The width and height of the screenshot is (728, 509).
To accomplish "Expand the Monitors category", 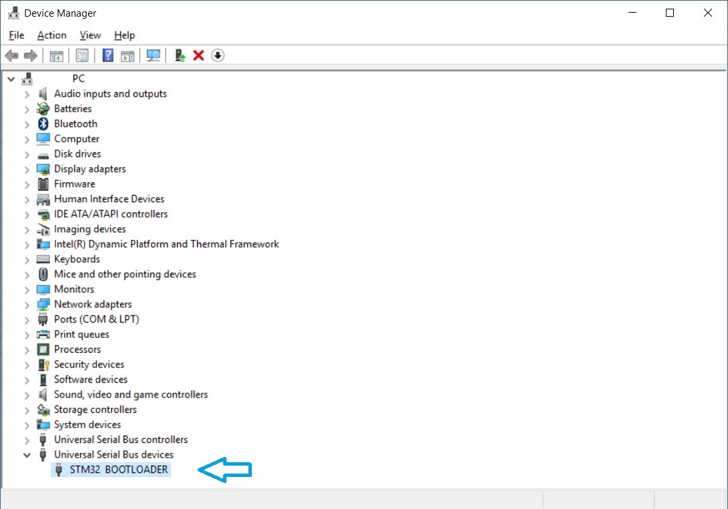I will (27, 290).
